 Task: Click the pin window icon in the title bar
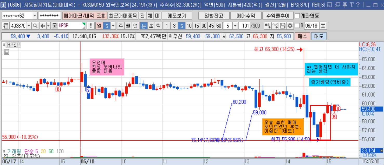[345, 5]
